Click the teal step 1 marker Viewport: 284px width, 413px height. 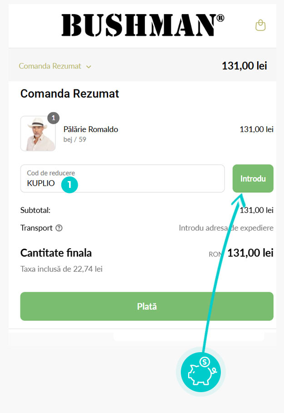[70, 185]
